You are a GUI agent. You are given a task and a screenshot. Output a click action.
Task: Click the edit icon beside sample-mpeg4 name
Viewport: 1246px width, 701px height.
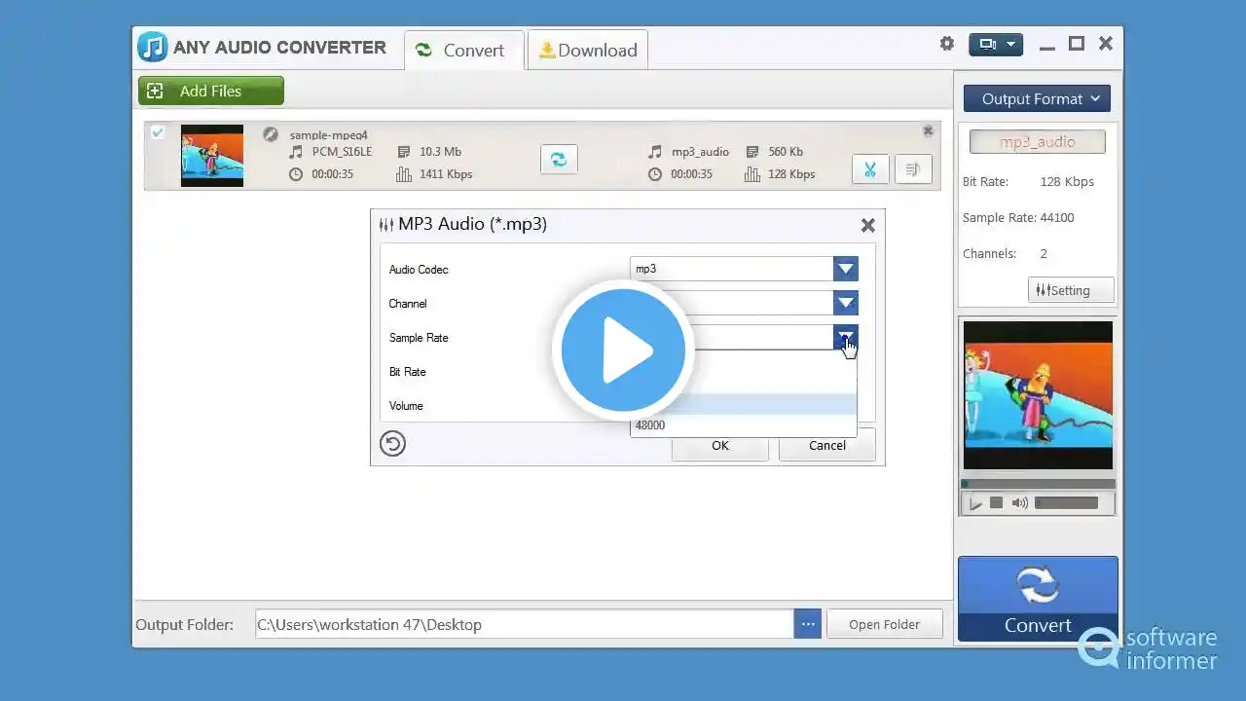pos(271,134)
